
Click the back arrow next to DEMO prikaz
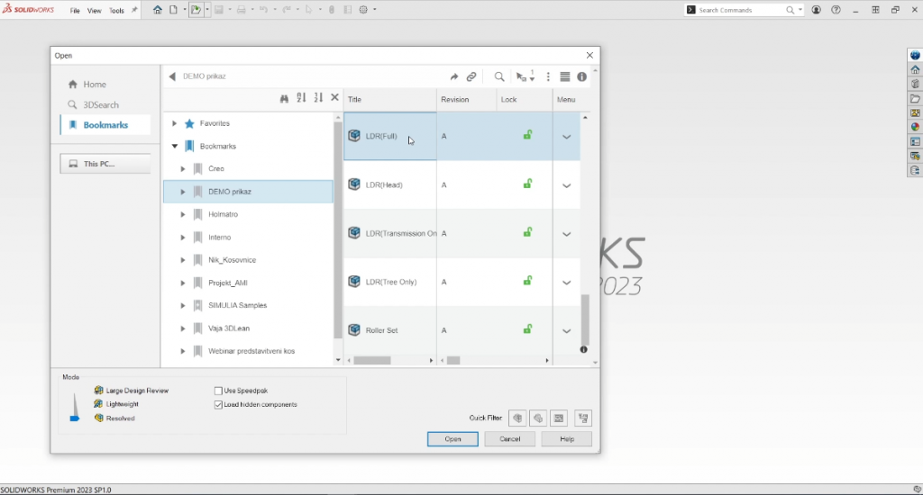pos(172,76)
